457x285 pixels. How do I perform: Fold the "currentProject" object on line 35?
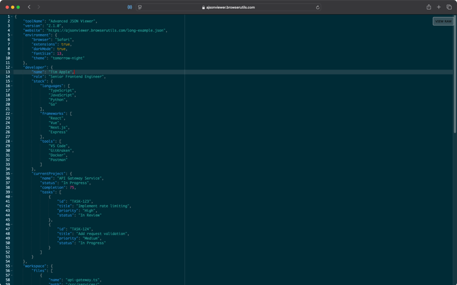[12, 174]
